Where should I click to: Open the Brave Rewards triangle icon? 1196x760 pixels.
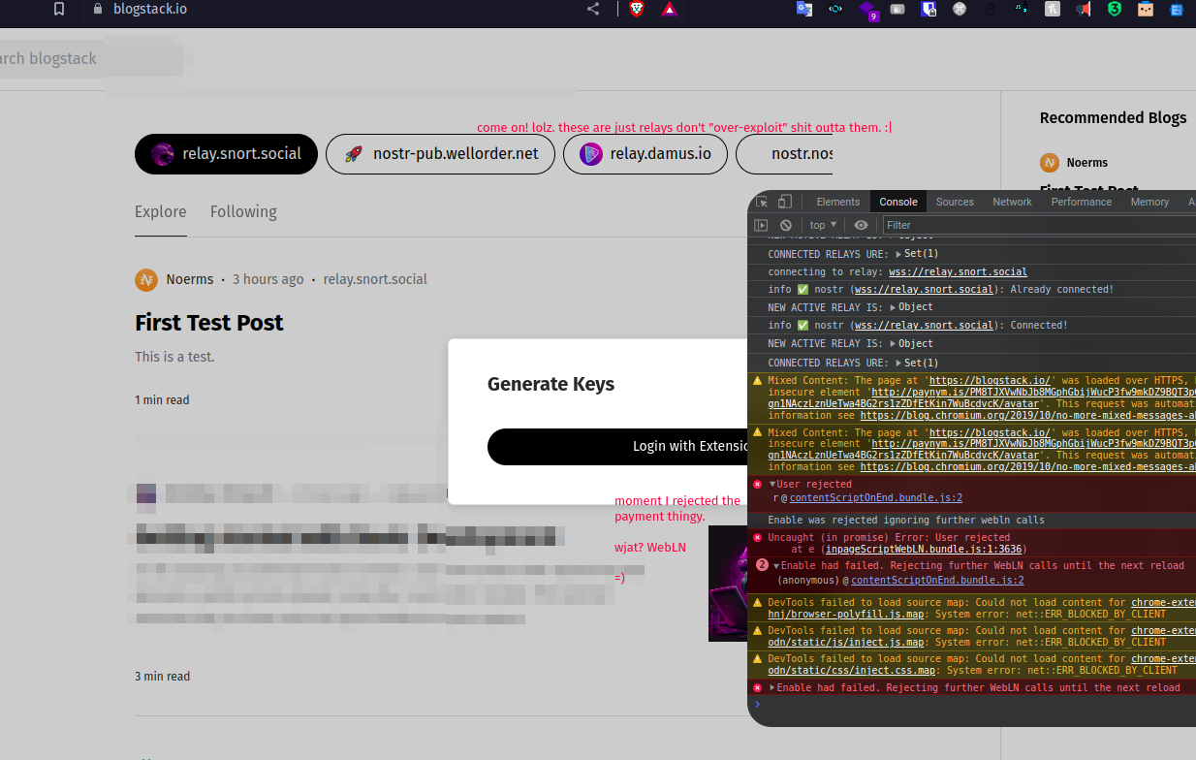tap(670, 9)
